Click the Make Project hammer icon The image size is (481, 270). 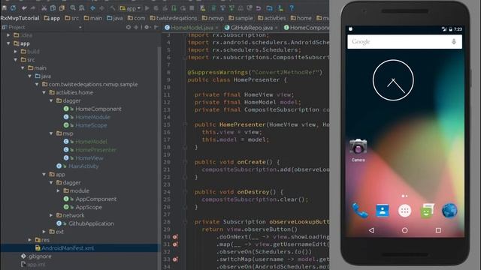coord(113,8)
